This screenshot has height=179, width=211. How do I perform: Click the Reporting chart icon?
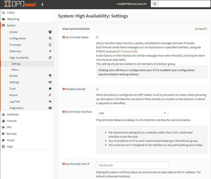[x=4, y=19]
